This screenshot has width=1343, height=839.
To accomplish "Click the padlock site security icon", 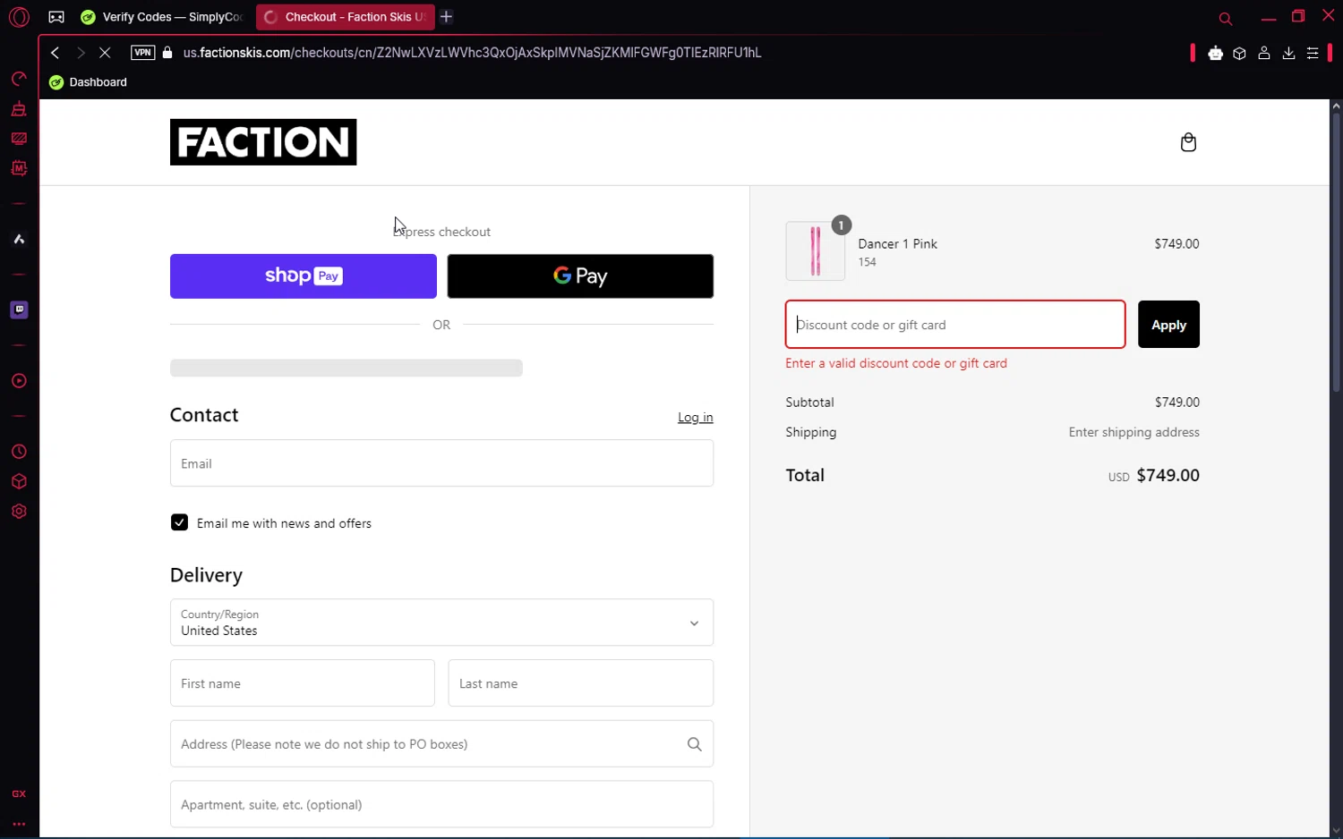I will (x=167, y=53).
